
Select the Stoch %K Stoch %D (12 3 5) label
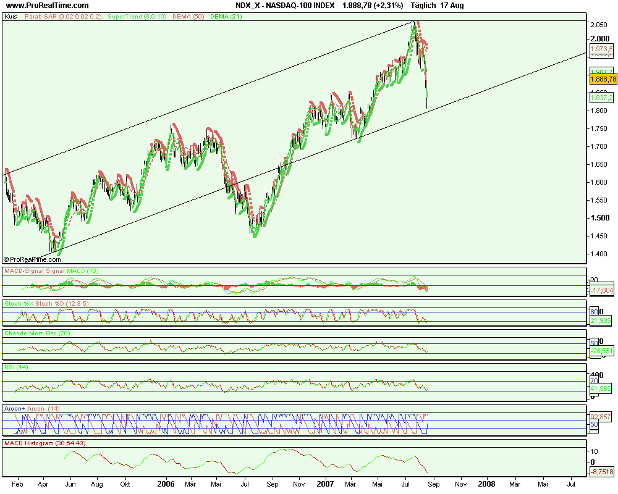tap(46, 304)
